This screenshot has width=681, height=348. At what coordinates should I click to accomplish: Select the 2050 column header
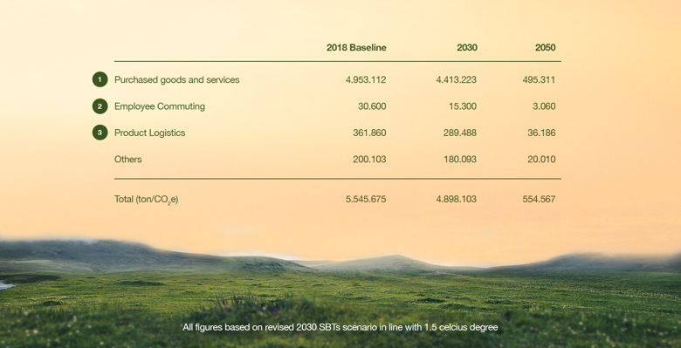coord(545,48)
